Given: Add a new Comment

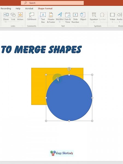Looking at the screenshot, I should 31,16.
